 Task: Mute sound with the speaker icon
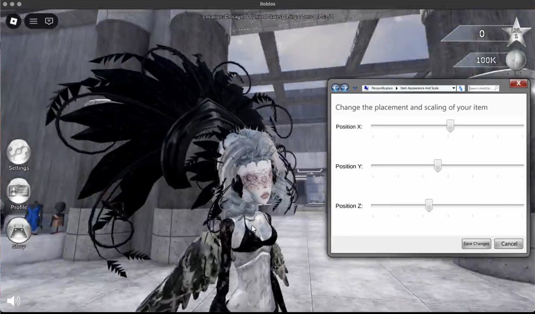(x=13, y=301)
